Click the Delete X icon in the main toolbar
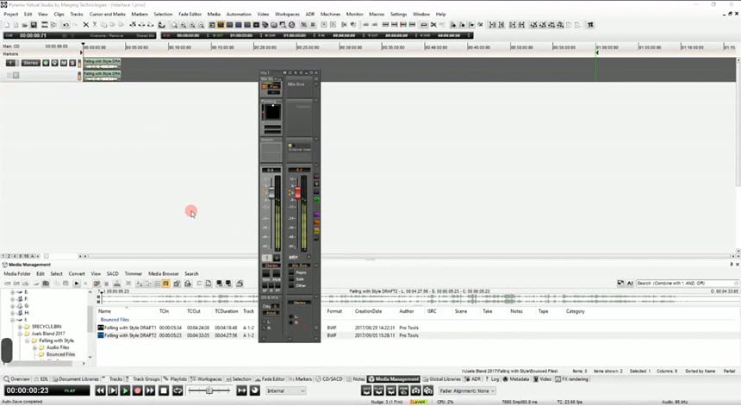Image resolution: width=741 pixels, height=406 pixels. pyautogui.click(x=85, y=25)
